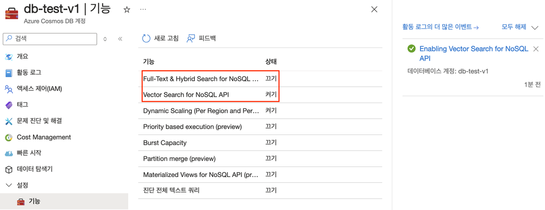The width and height of the screenshot is (545, 210).
Task: Collapse the sidebar with double chevron
Action: pos(120,39)
